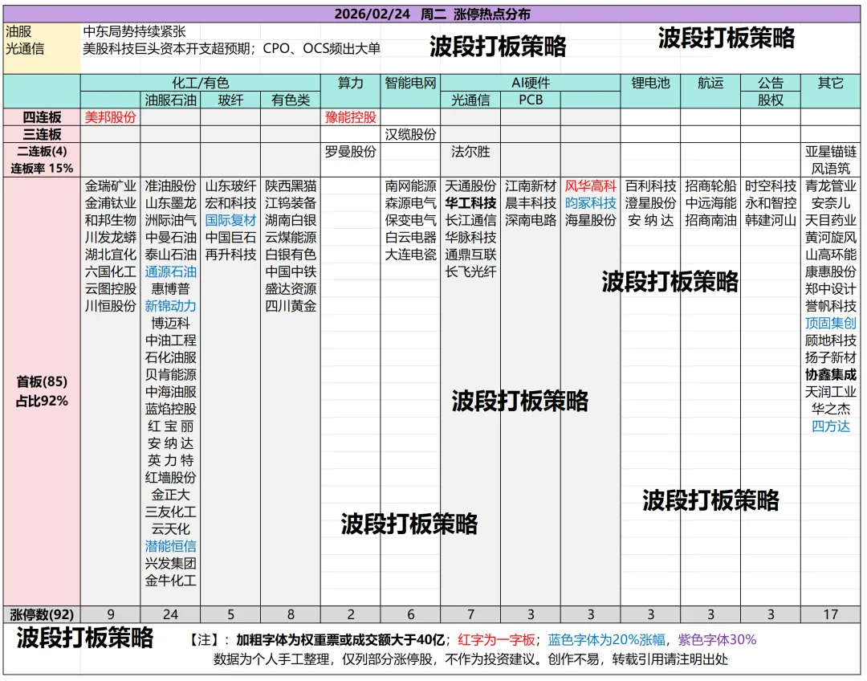Image resolution: width=867 pixels, height=681 pixels.
Task: Select the '深南电路' stock cell
Action: 531,220
